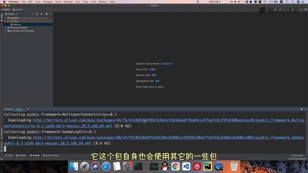
Task: Open Terminal app from the Dock
Action: pos(138,166)
